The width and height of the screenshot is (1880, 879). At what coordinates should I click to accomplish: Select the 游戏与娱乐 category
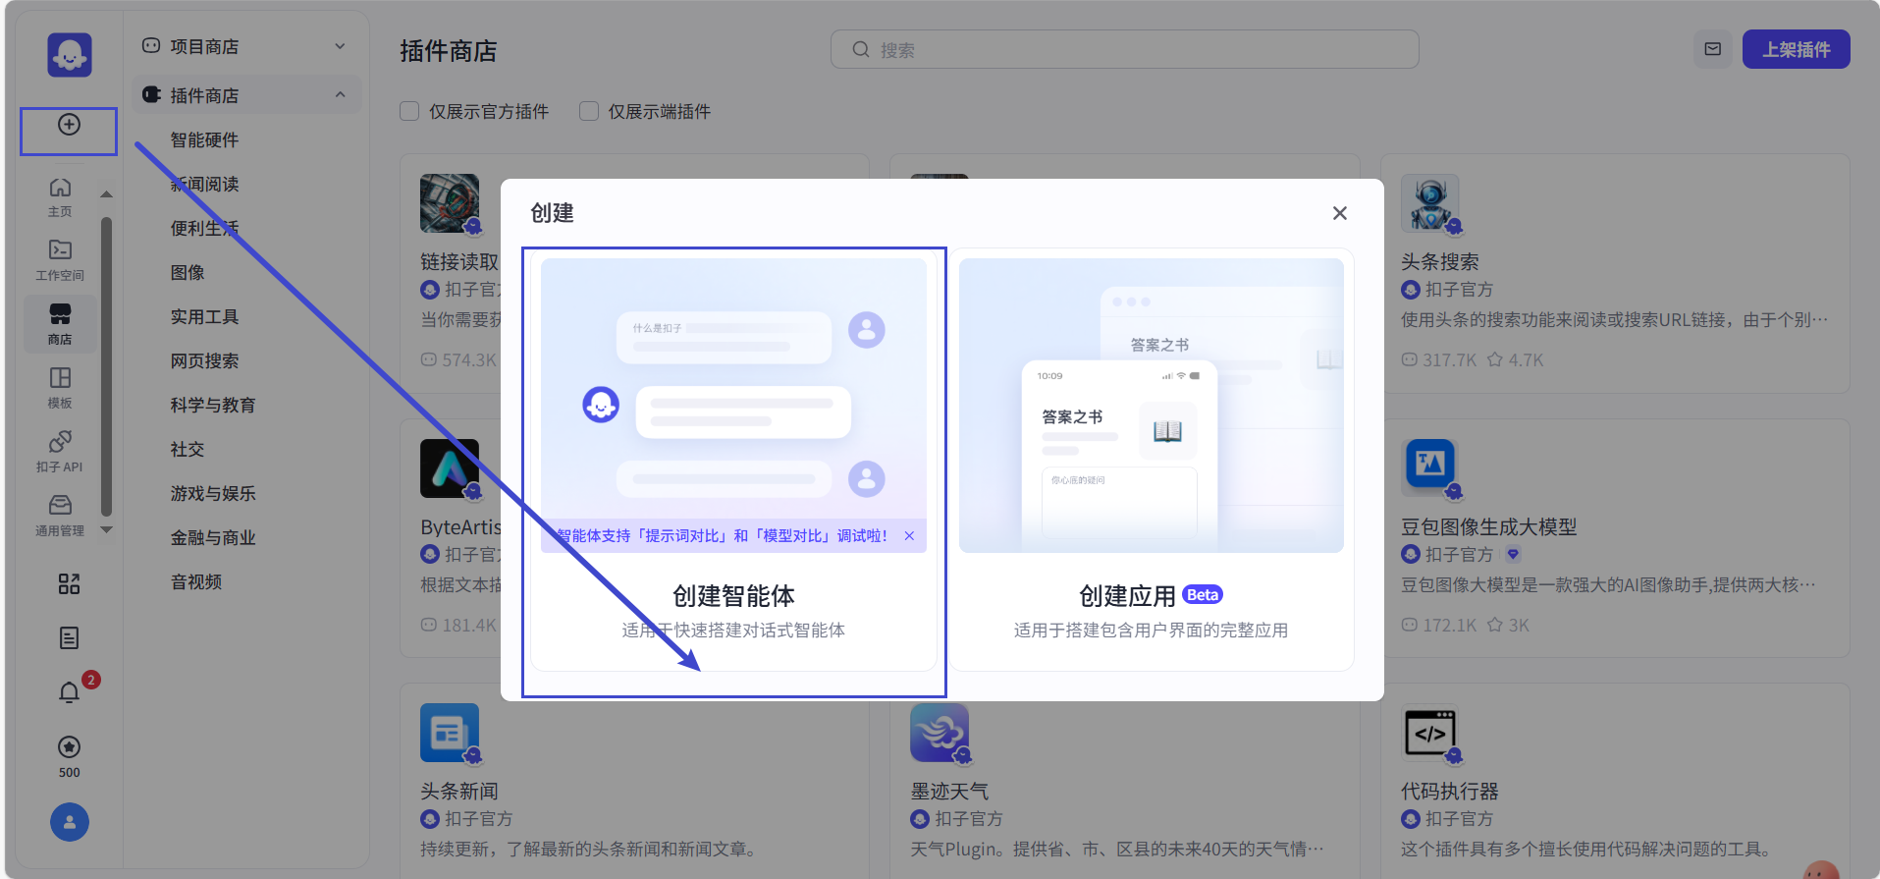coord(213,493)
